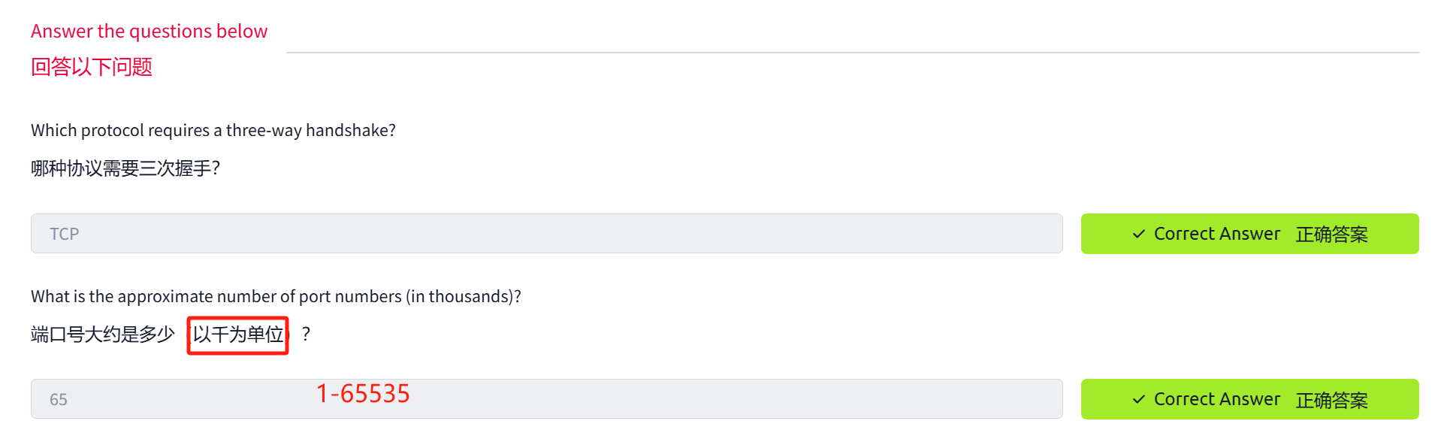Click the red "回答以下问题" heading

91,67
